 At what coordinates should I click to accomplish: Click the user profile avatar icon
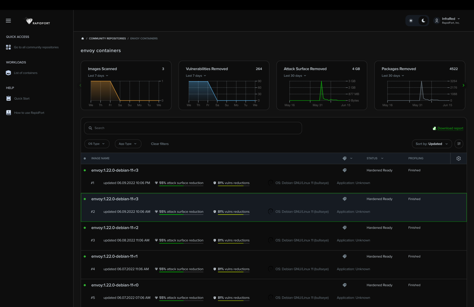436,21
